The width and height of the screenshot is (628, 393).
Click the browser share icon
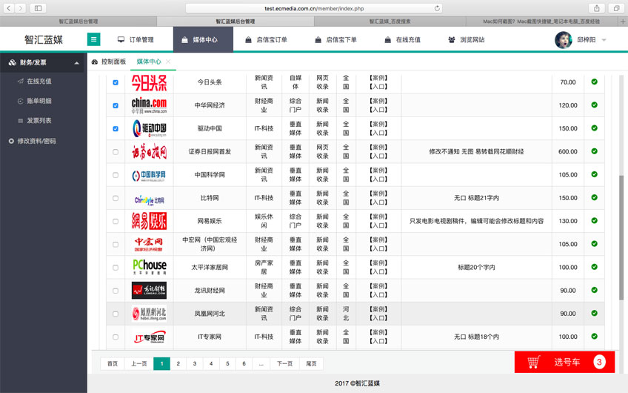click(597, 8)
